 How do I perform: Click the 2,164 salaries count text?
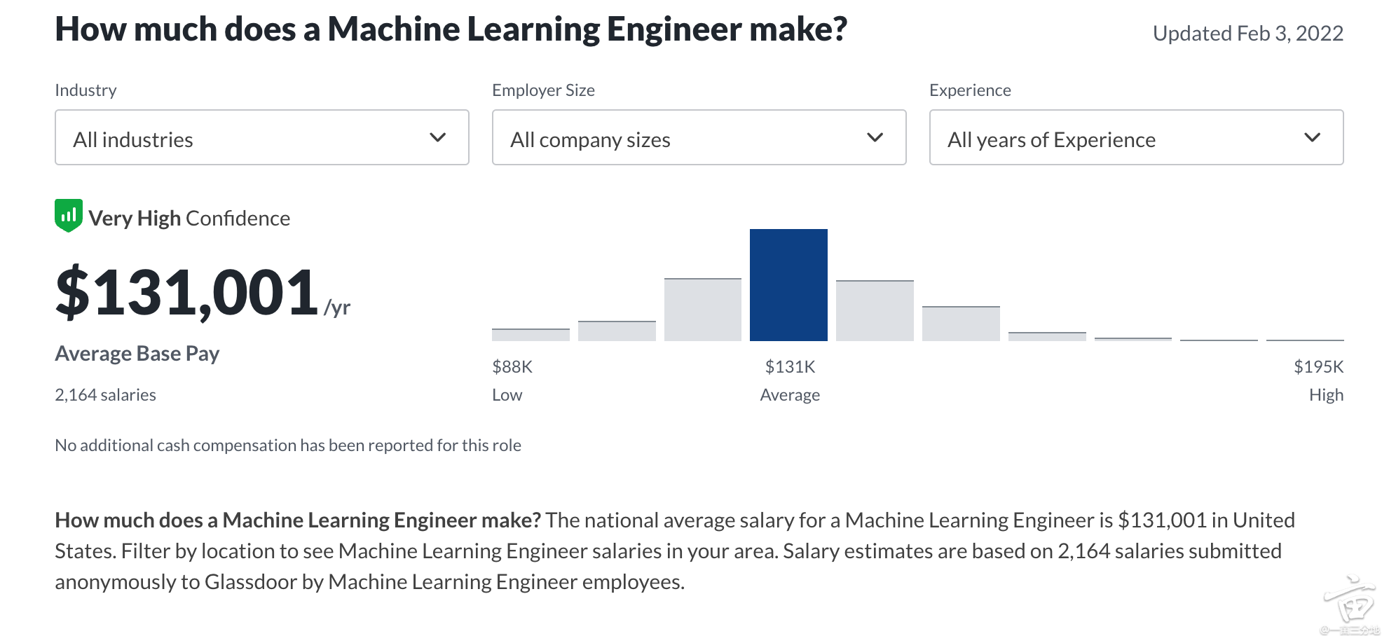coord(106,395)
